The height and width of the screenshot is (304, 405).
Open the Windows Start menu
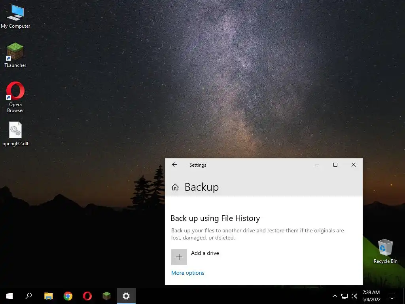pyautogui.click(x=9, y=296)
